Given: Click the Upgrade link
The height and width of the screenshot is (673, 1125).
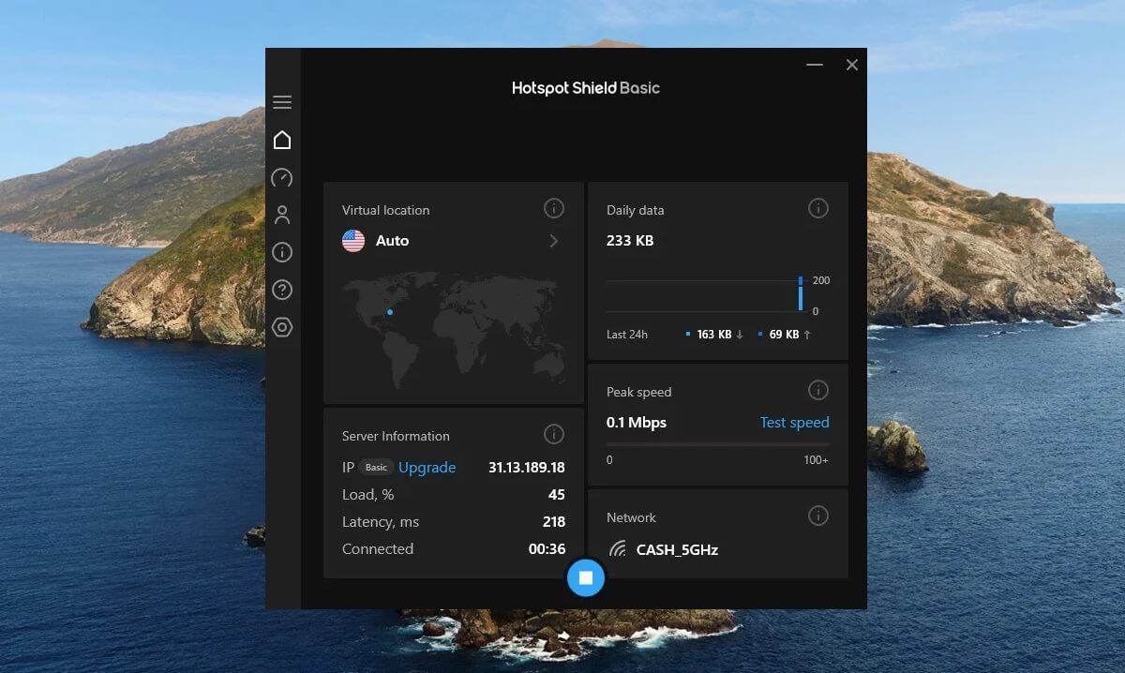Looking at the screenshot, I should coord(427,467).
